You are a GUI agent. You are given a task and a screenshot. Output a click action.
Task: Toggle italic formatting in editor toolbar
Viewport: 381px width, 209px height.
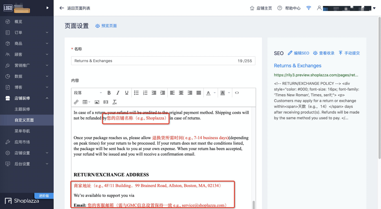coord(118,93)
